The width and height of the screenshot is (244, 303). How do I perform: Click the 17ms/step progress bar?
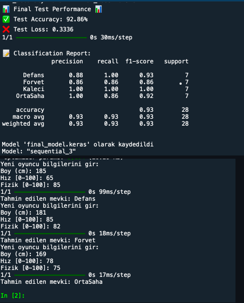(x=50, y=275)
